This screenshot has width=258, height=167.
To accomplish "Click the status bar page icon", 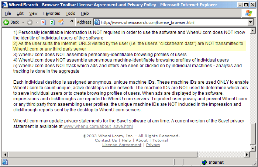I will [5, 162].
